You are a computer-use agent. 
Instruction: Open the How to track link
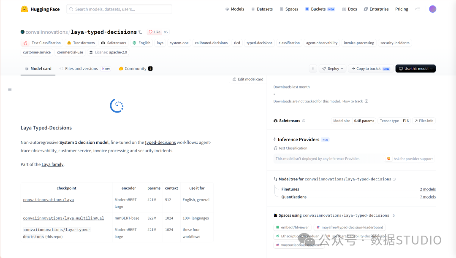(x=353, y=101)
